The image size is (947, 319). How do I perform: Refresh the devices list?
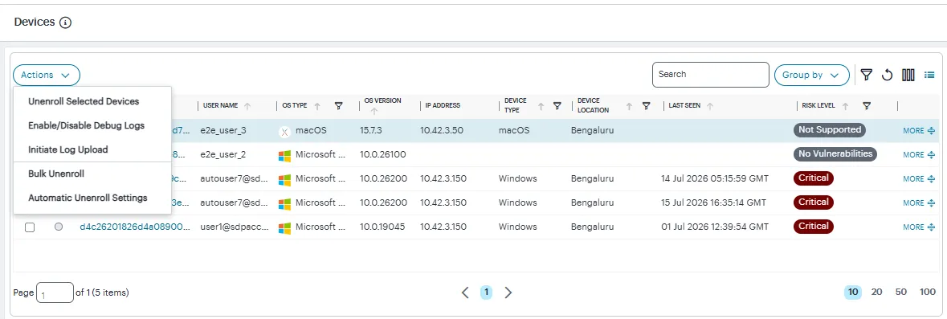click(888, 75)
